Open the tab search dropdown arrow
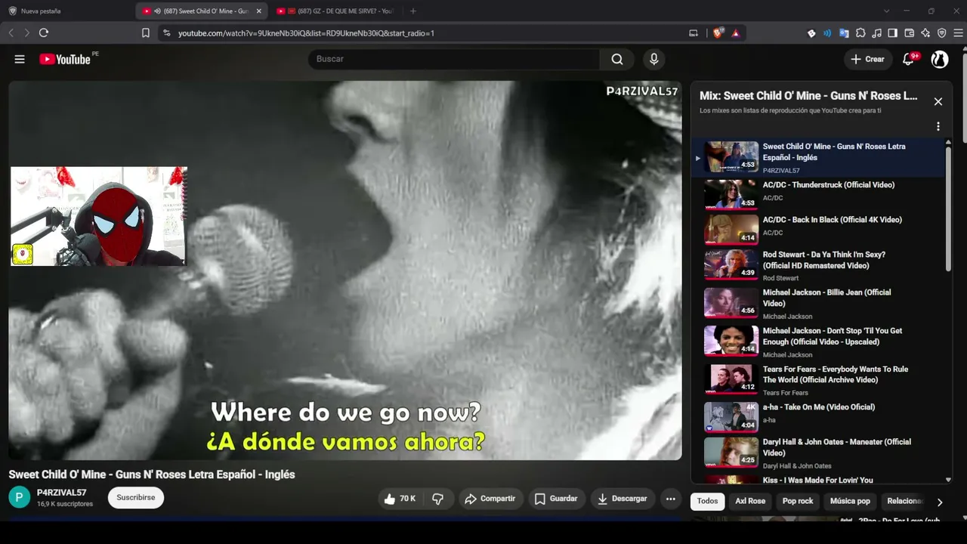The image size is (967, 544). [x=886, y=11]
